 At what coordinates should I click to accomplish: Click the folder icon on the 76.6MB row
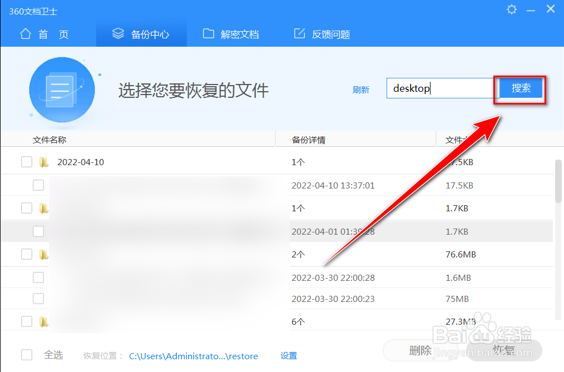(44, 254)
